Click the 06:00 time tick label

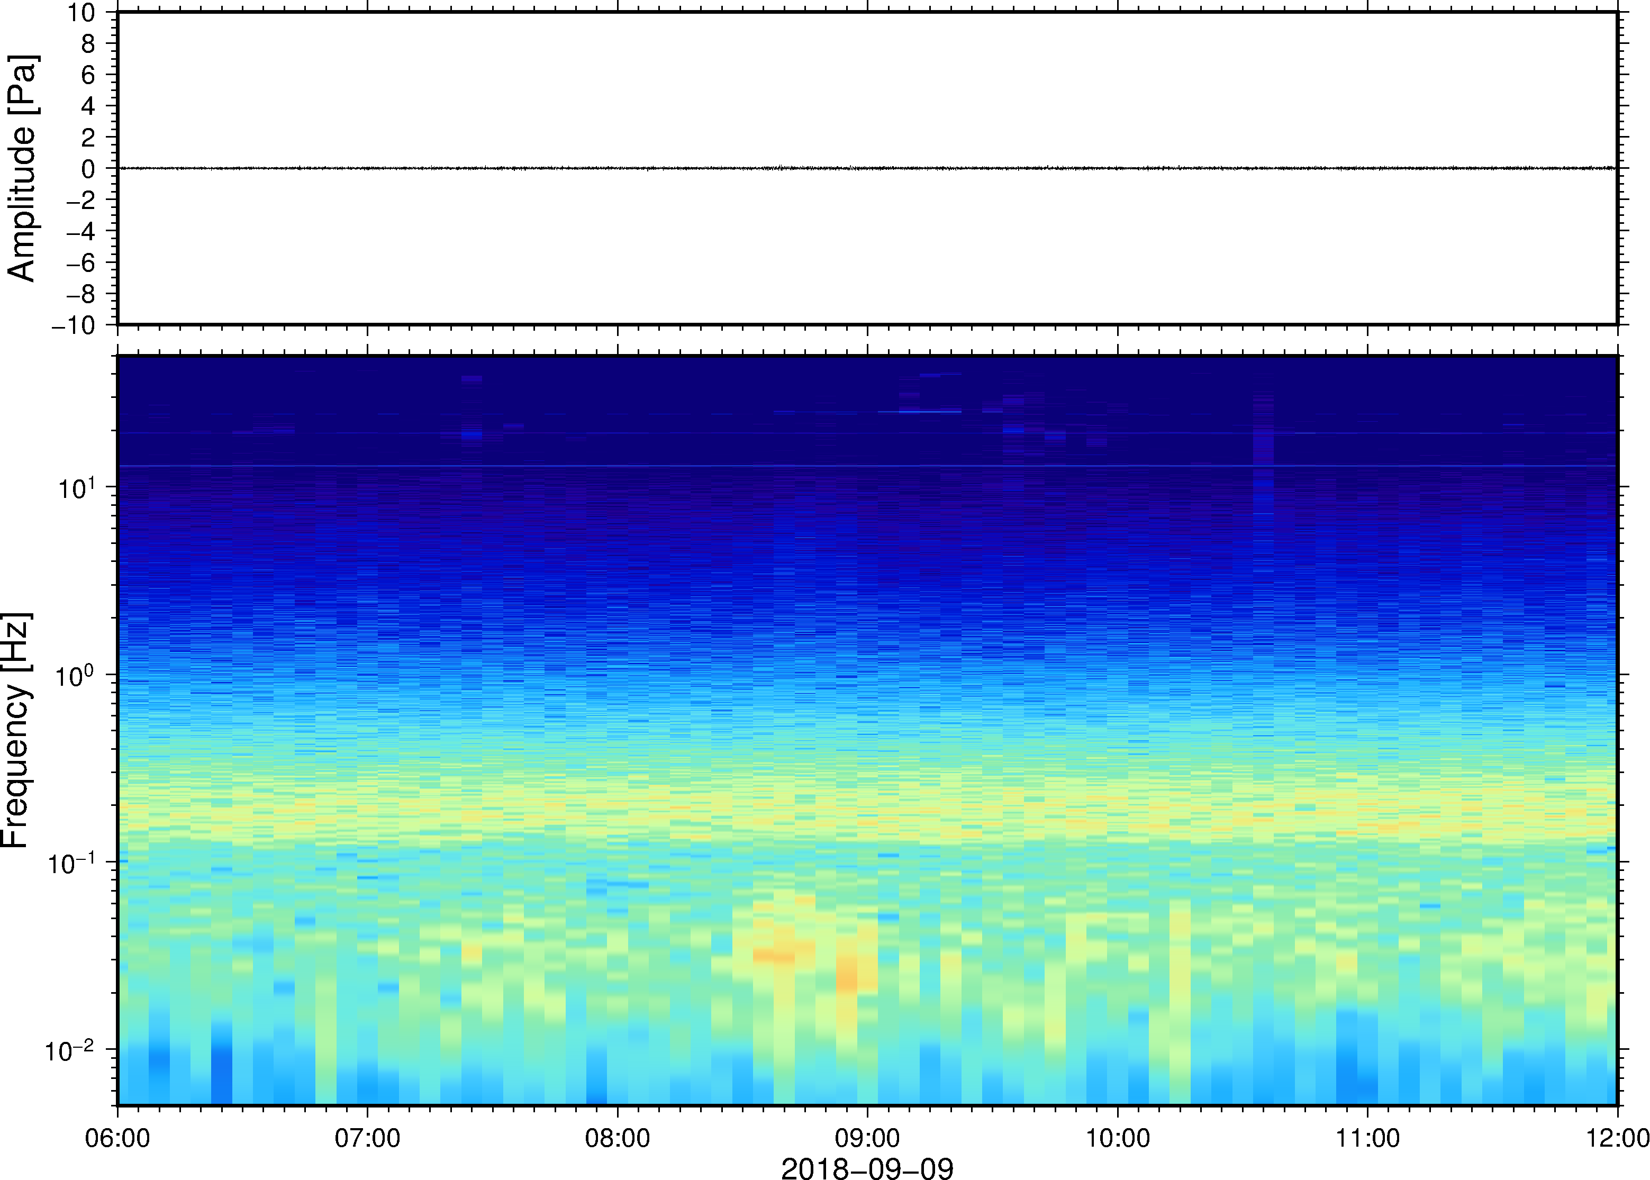(x=117, y=1138)
